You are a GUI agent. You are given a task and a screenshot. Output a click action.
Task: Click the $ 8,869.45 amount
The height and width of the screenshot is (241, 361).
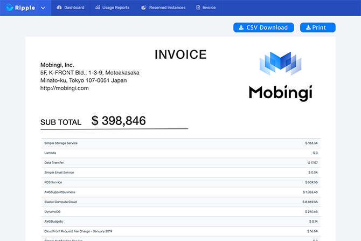[310, 202]
